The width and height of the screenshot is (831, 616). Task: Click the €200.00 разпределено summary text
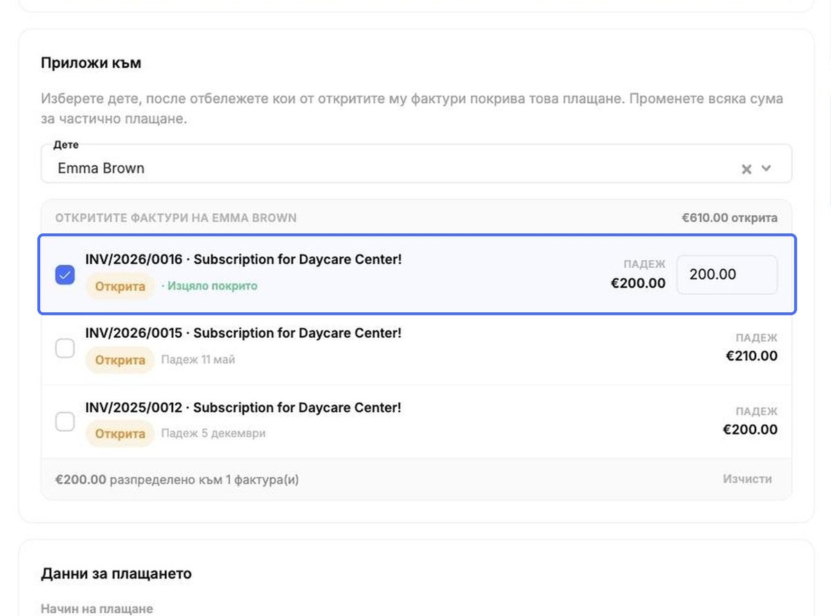tap(177, 479)
